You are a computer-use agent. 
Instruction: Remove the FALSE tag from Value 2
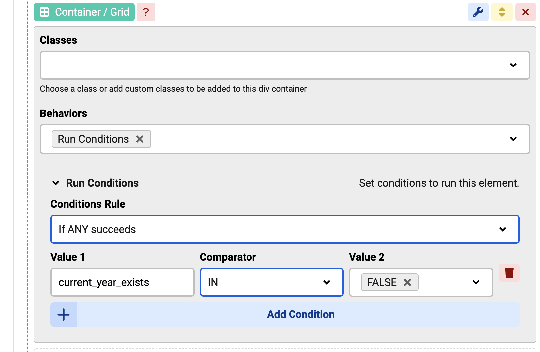click(x=407, y=282)
